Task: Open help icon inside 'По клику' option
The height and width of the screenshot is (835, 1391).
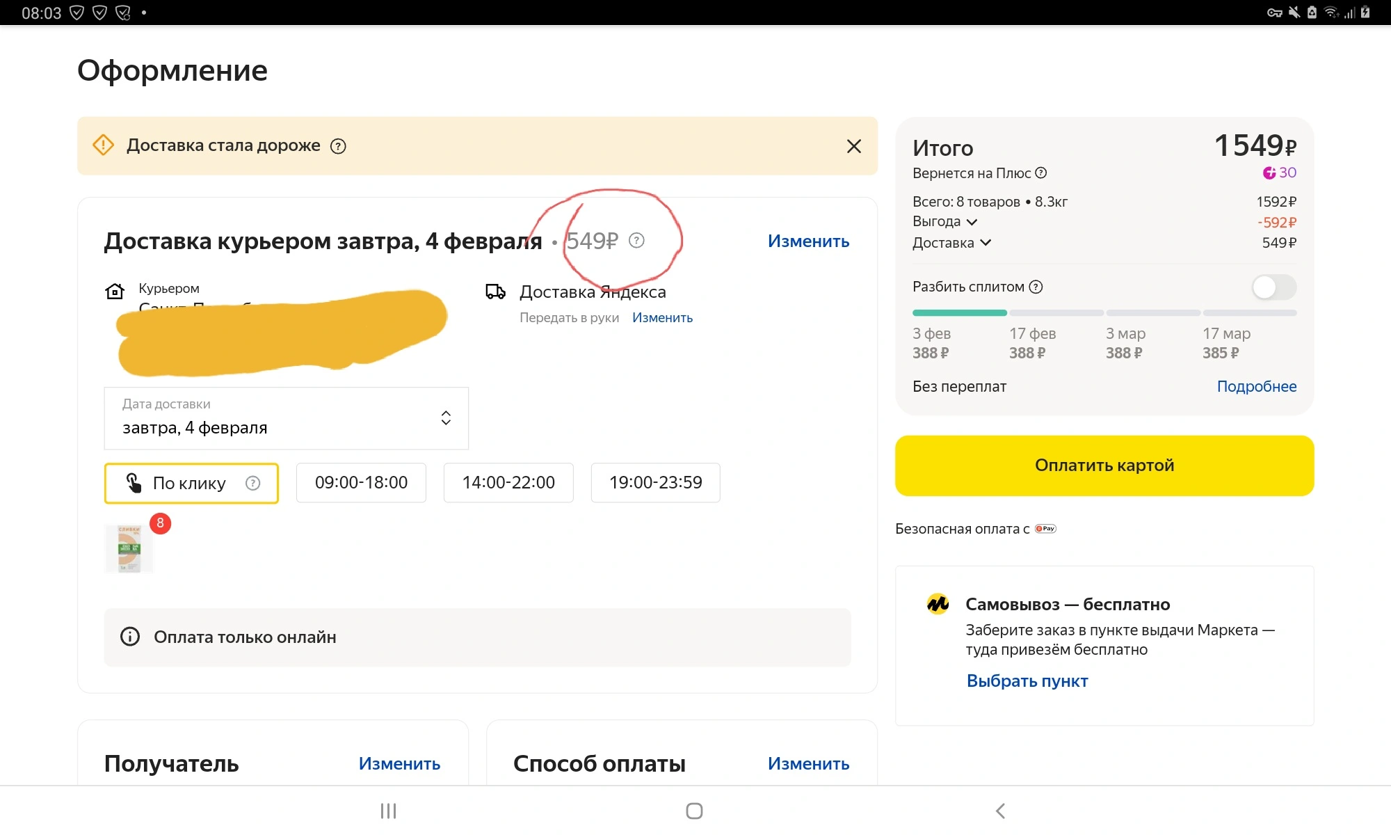Action: click(x=253, y=483)
